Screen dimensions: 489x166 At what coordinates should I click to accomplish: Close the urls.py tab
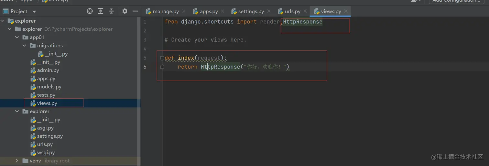coord(305,11)
